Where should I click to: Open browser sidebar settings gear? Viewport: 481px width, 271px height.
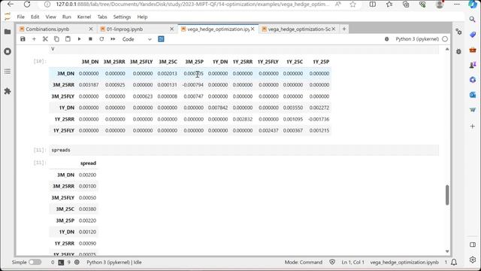pos(473,260)
